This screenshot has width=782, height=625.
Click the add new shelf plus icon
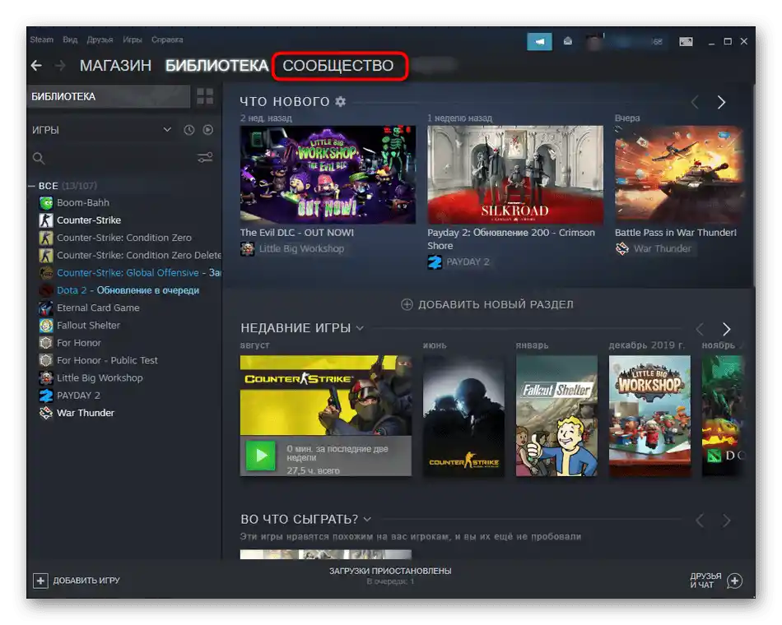click(407, 304)
